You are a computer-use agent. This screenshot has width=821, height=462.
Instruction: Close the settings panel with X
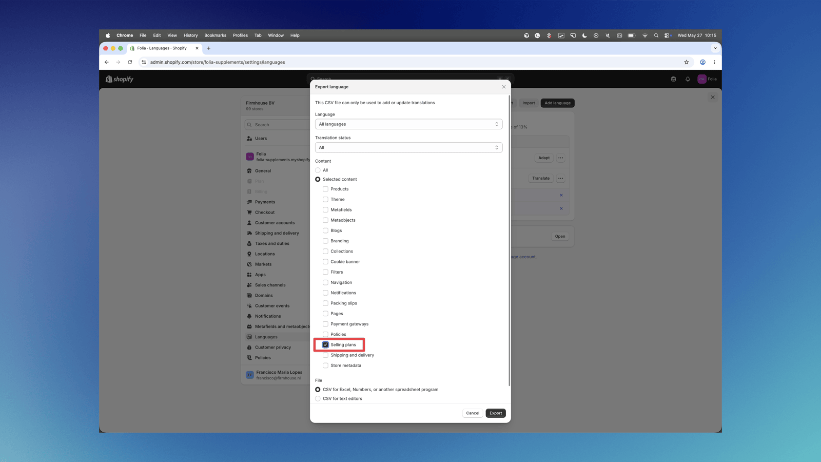coord(713,97)
